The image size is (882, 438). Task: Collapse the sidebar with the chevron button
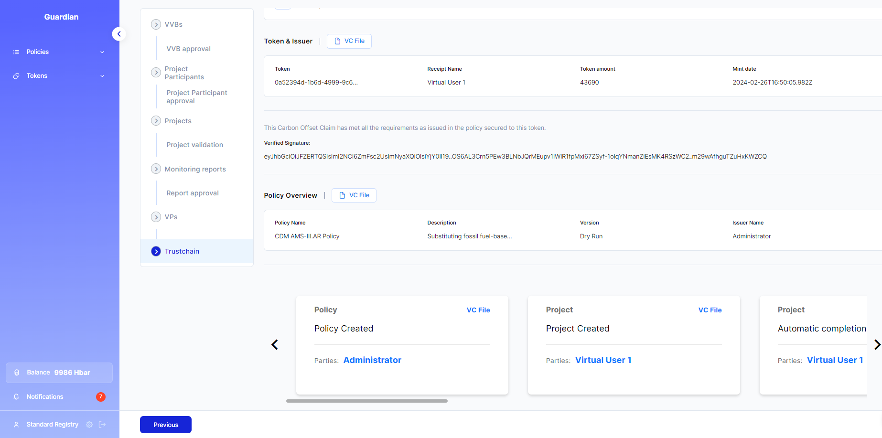(119, 34)
